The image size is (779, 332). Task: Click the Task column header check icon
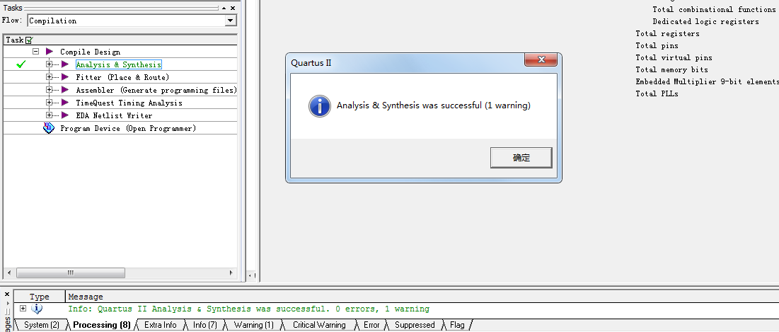click(x=29, y=40)
